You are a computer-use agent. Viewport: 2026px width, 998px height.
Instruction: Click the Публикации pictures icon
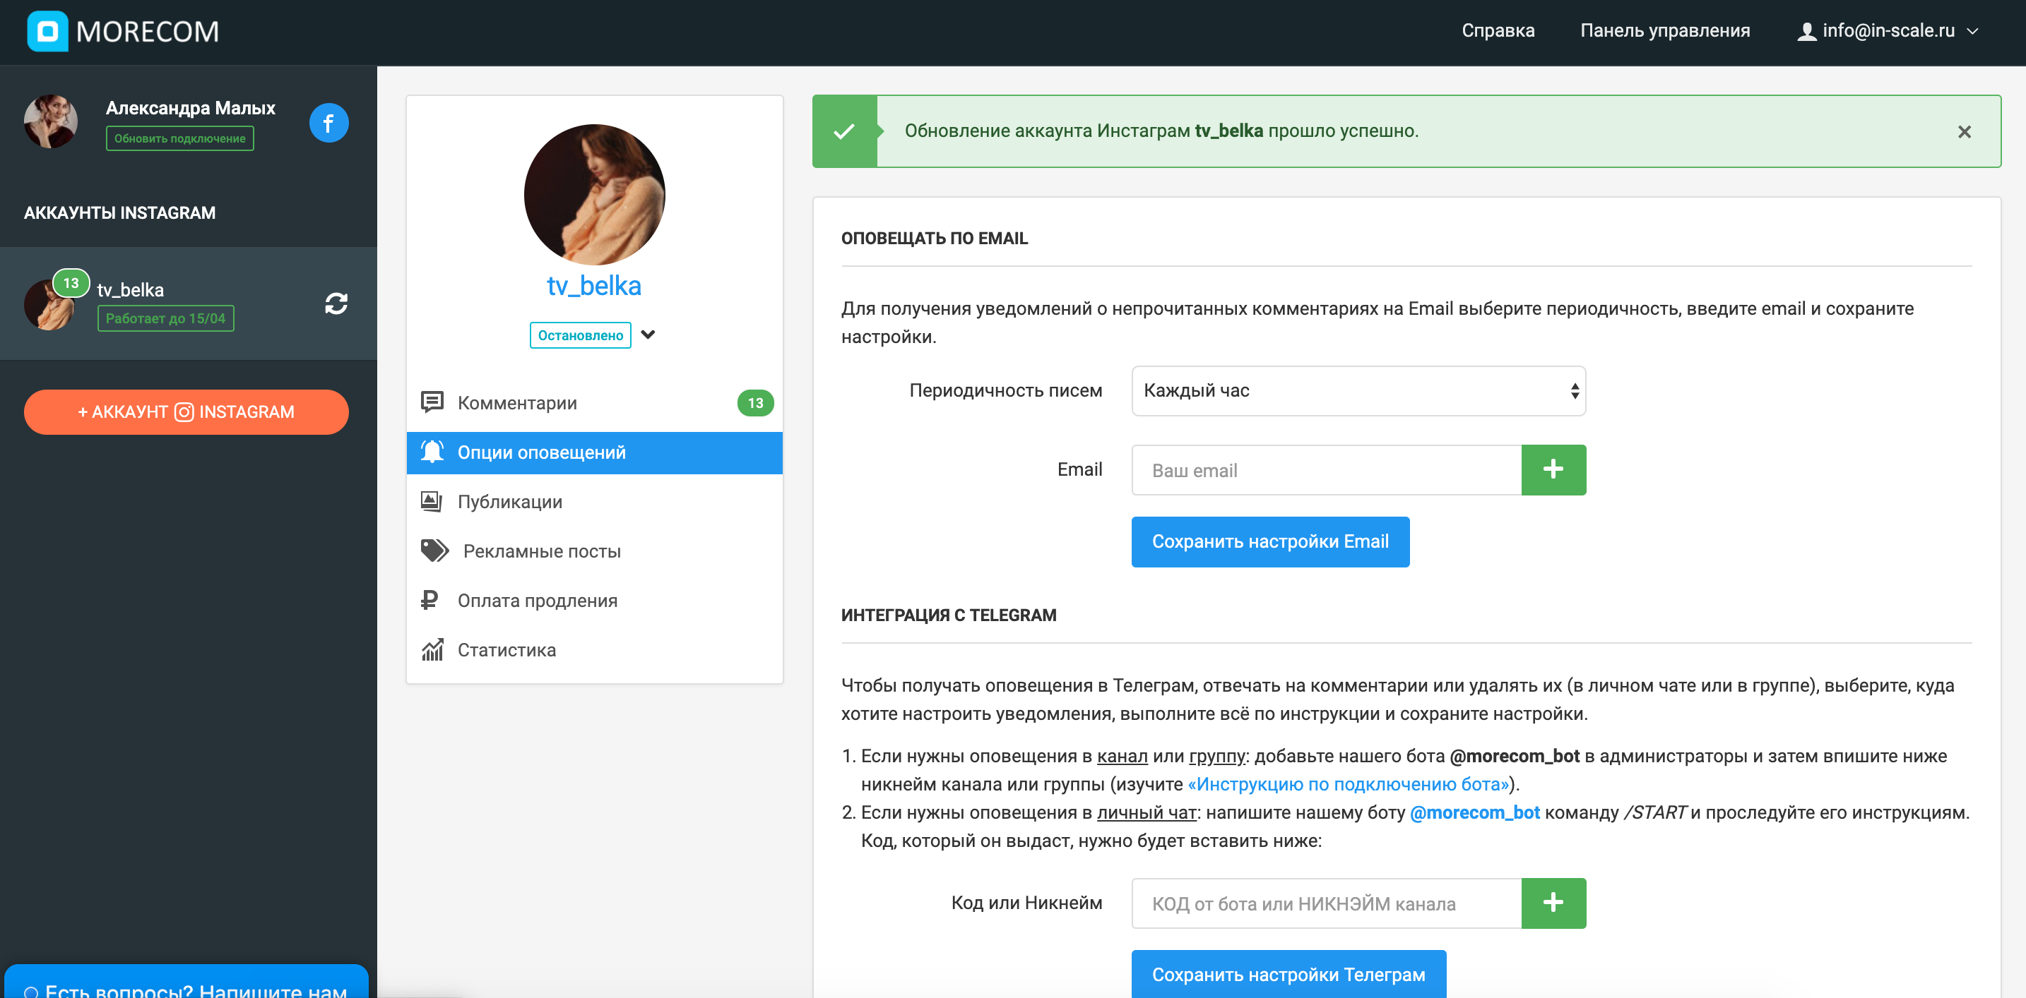click(431, 501)
